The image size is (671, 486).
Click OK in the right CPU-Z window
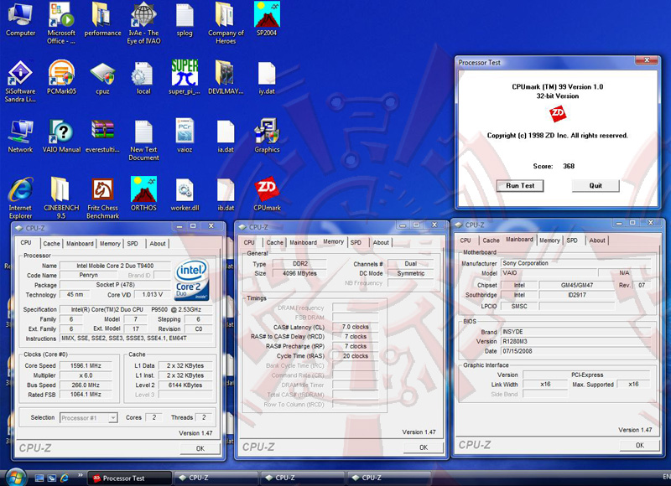pos(640,445)
